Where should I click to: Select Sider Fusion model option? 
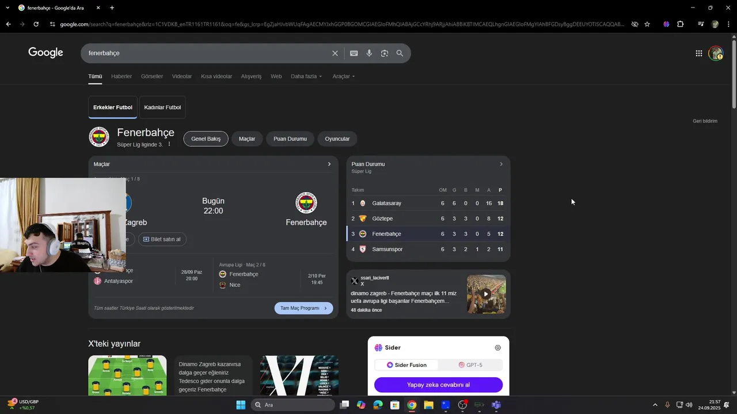point(407,365)
